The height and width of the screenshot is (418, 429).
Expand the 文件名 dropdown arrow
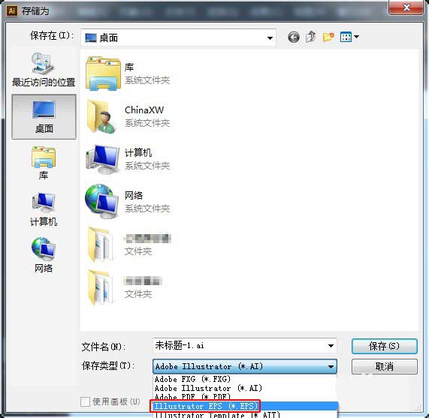(x=331, y=346)
